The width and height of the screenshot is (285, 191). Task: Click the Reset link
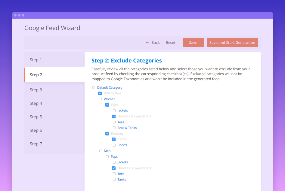170,42
